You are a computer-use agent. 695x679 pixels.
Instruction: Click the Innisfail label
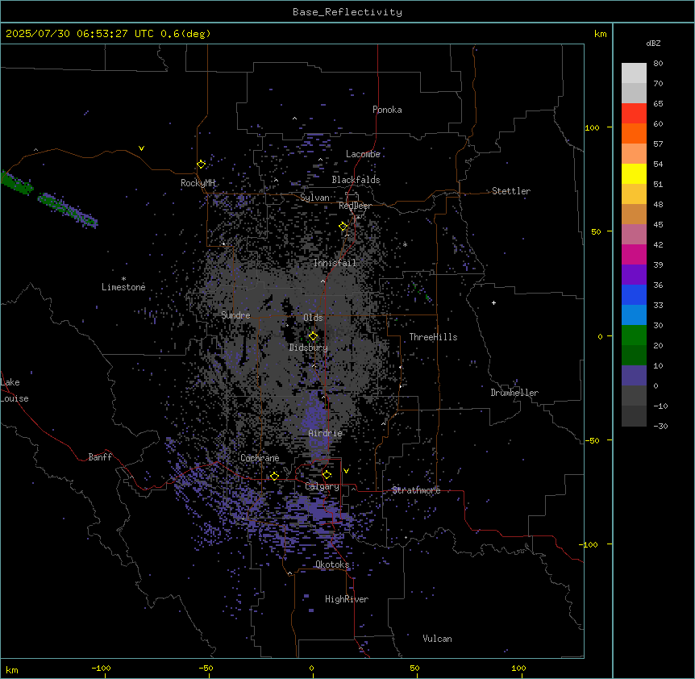(x=335, y=263)
